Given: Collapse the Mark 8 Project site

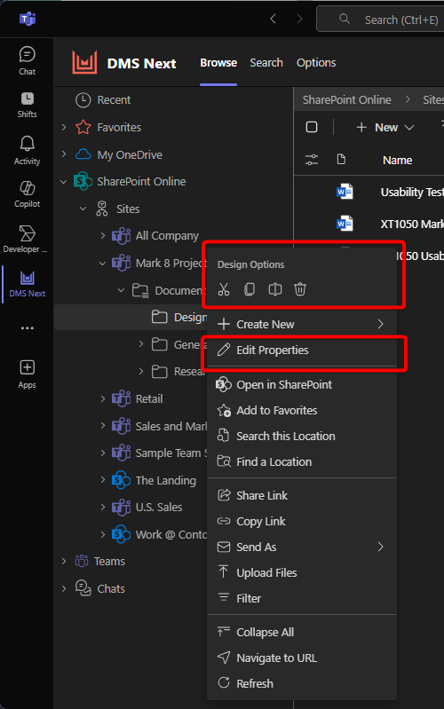Looking at the screenshot, I should coord(102,264).
